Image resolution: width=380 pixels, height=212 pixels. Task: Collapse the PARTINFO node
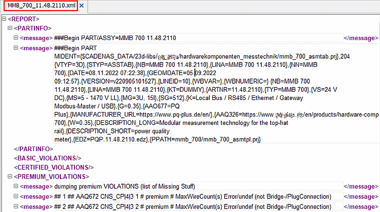tap(10, 28)
